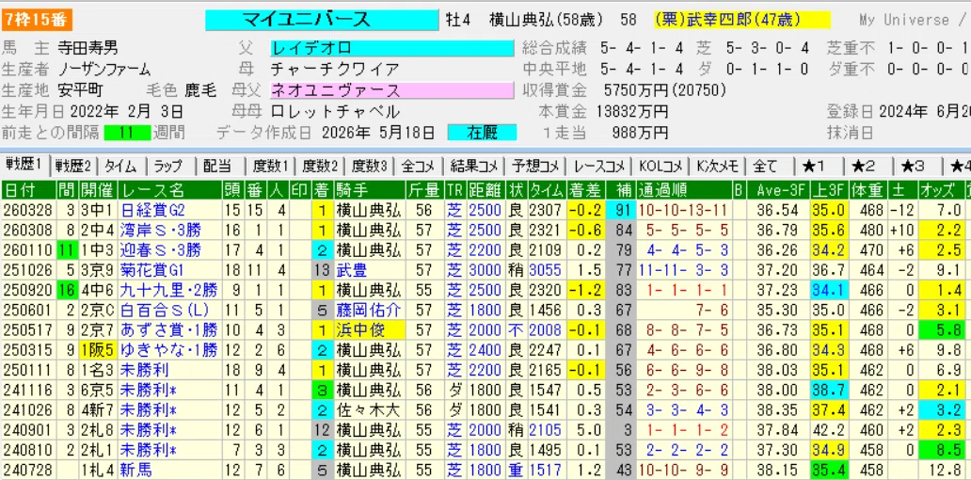
Task: Sort by タイム column header
Action: pos(546,189)
